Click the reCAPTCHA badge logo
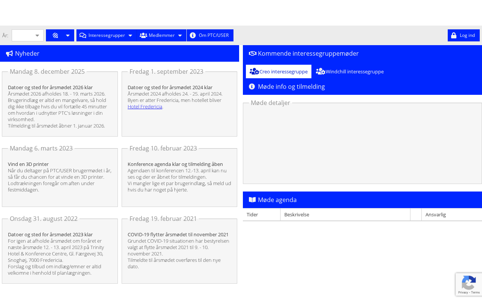482x301 pixels. coord(469,282)
